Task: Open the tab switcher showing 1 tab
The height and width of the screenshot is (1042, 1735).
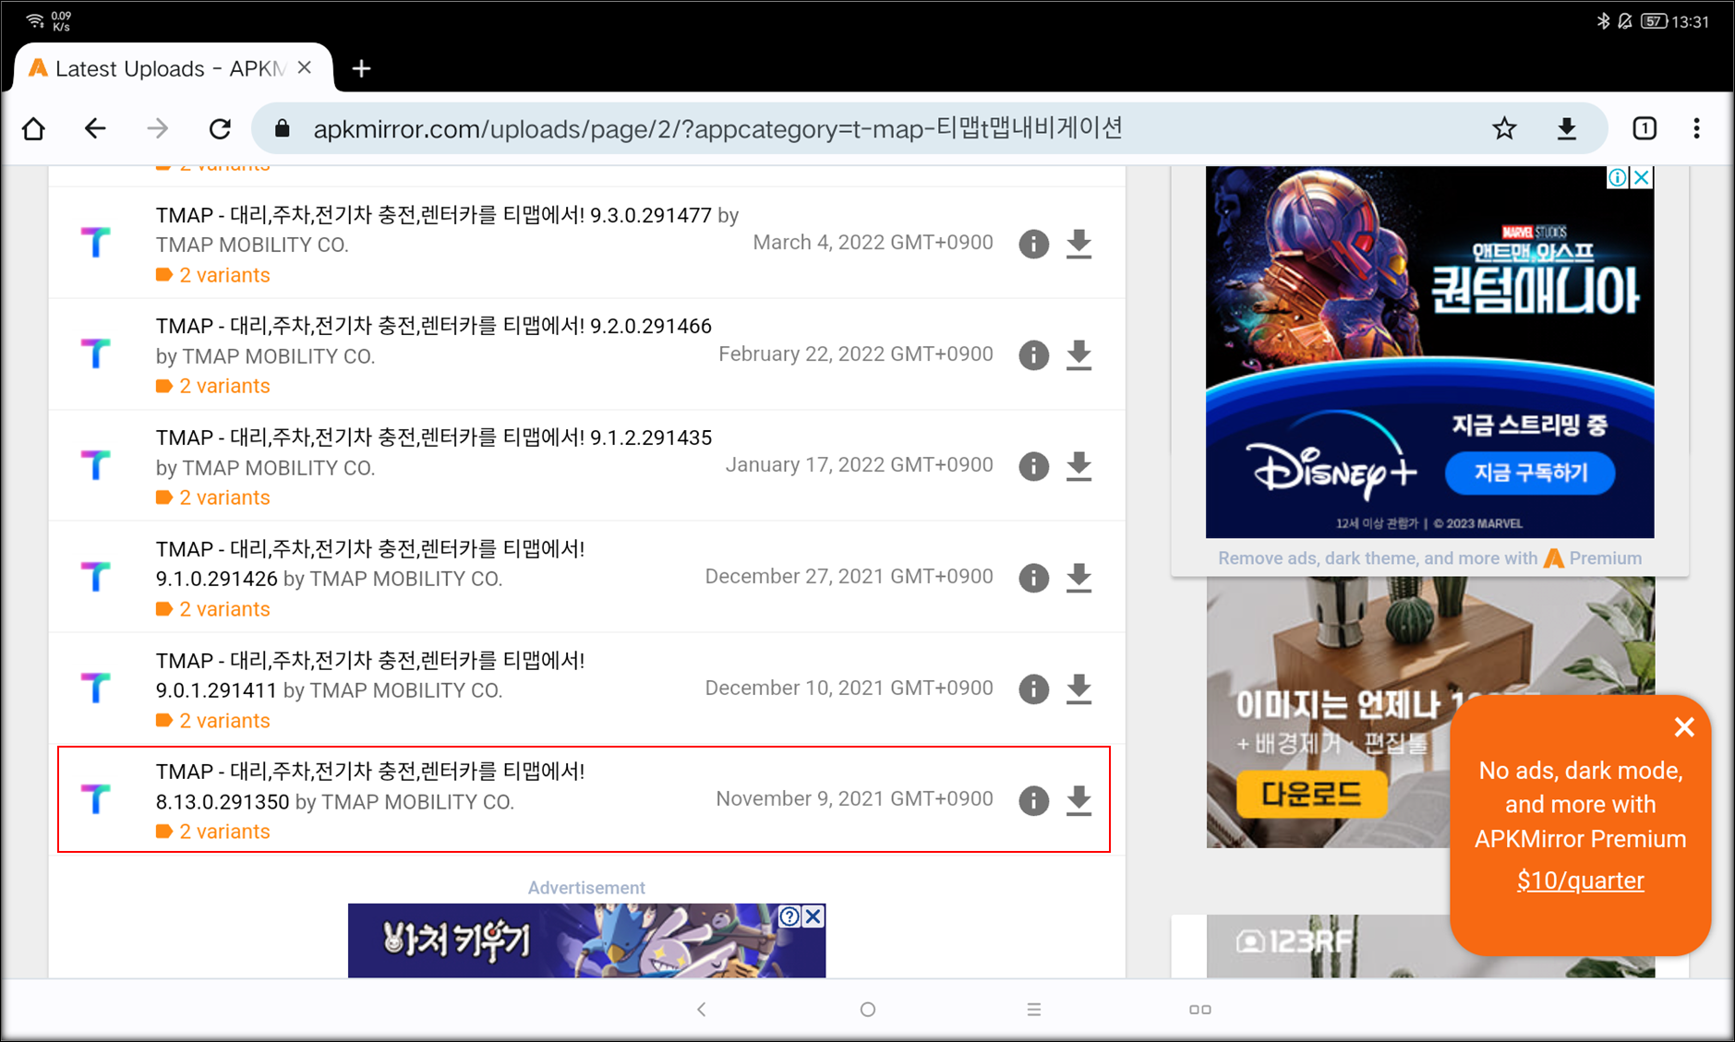Action: (x=1645, y=128)
